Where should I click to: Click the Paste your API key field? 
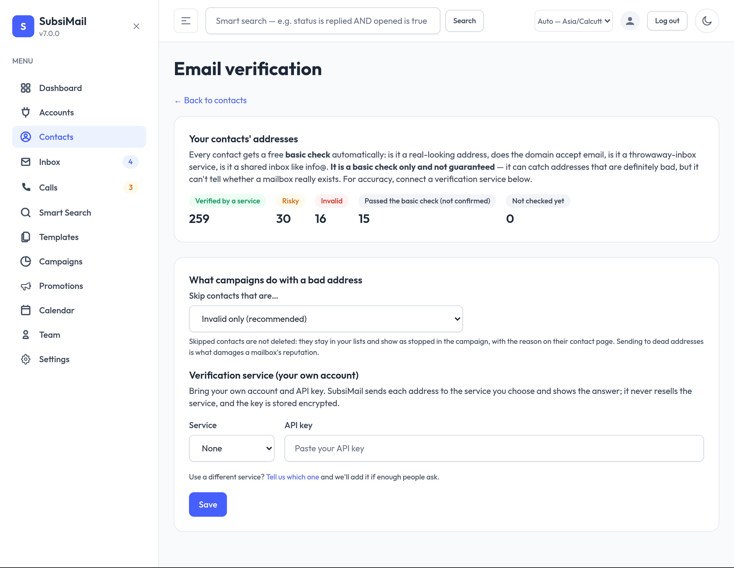[494, 448]
